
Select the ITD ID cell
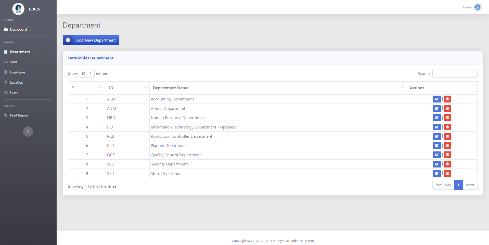coord(128,127)
